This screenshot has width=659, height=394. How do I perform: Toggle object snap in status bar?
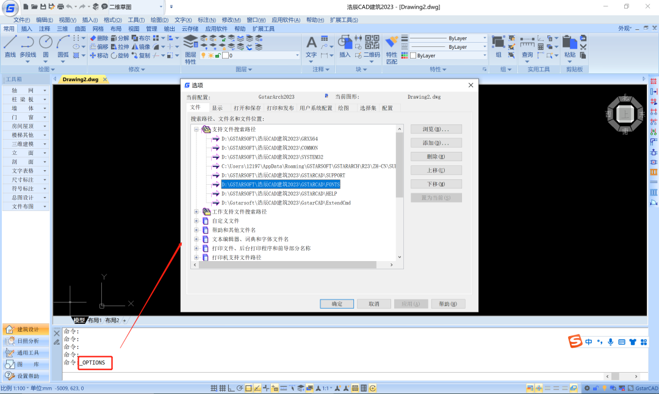pos(248,388)
